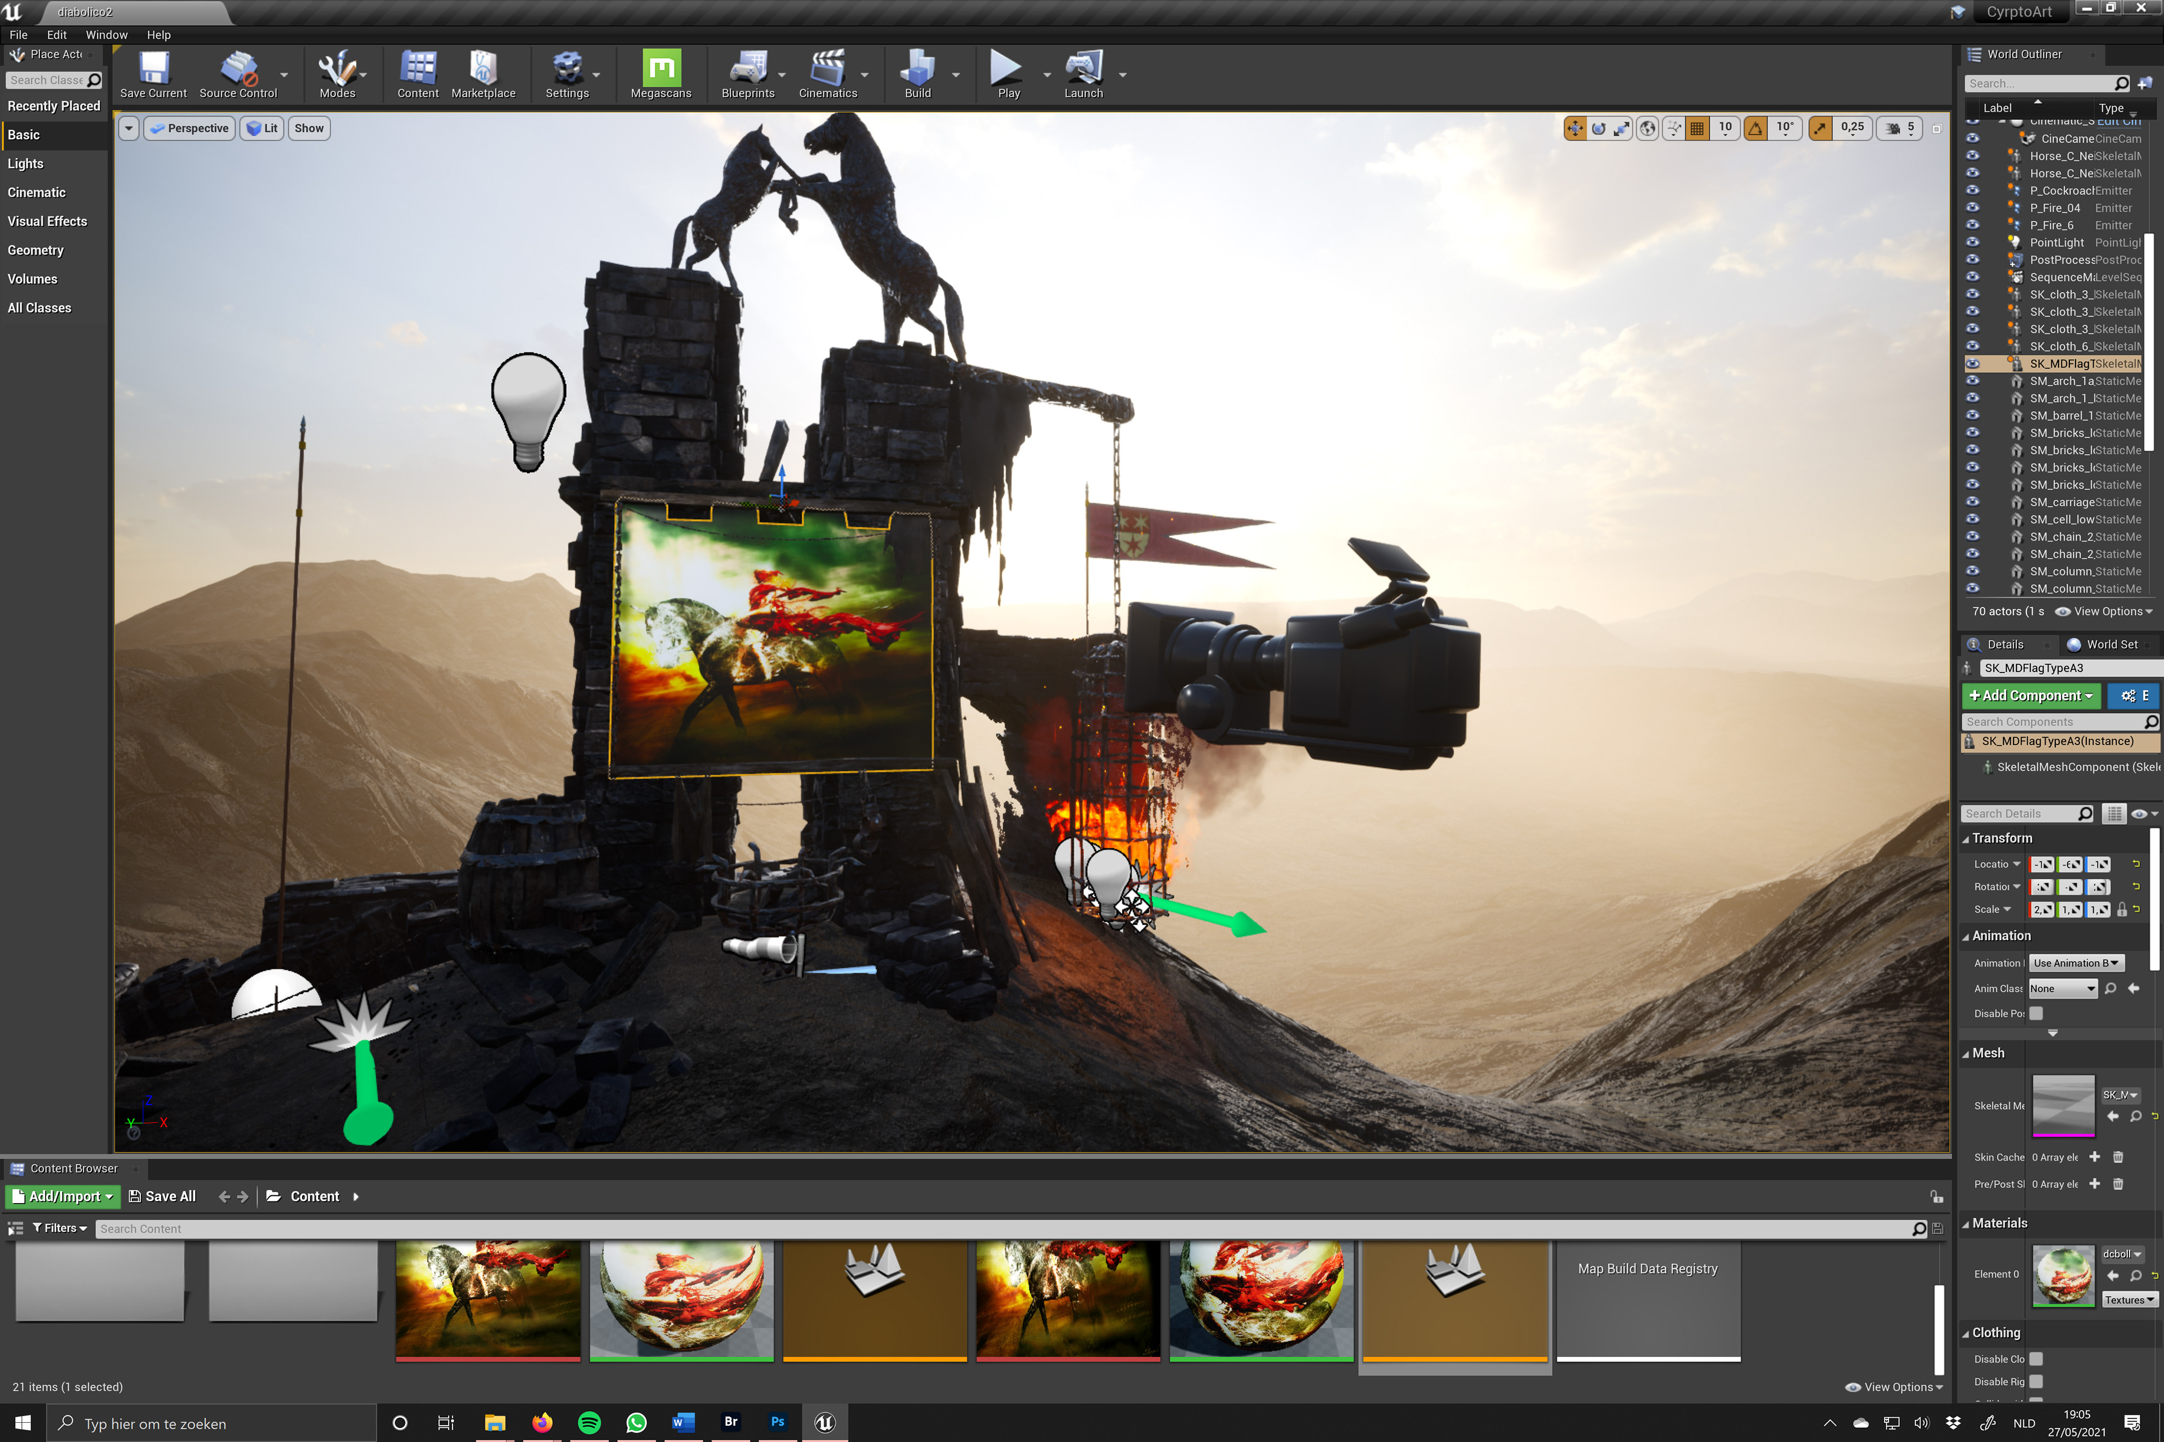The height and width of the screenshot is (1442, 2164).
Task: Open the grid snap value 10 dropdown
Action: (x=1725, y=129)
